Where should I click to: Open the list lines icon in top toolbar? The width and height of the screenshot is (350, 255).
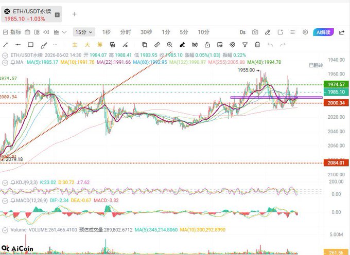293,32
